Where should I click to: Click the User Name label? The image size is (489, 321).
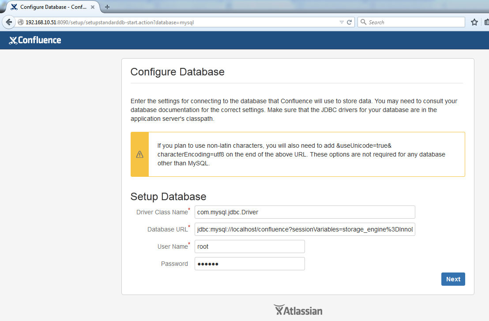point(173,246)
